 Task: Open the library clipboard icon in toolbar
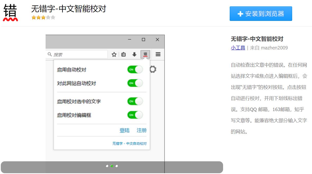point(123,54)
